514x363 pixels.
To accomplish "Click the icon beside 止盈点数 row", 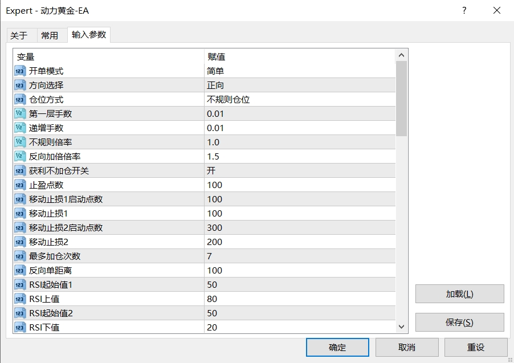I will click(20, 185).
